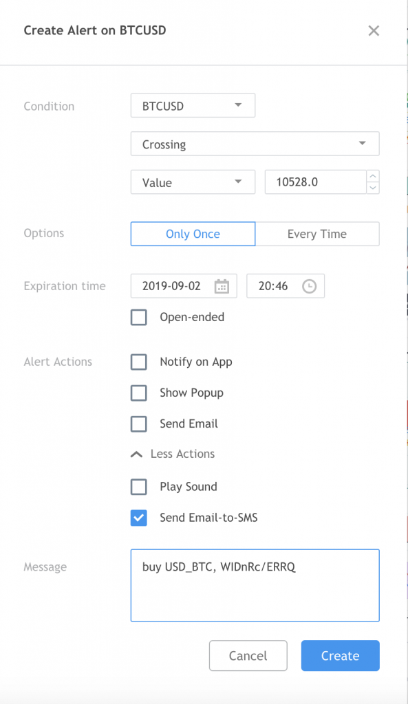Check the Notify on App option
Image resolution: width=408 pixels, height=704 pixels.
(x=139, y=362)
